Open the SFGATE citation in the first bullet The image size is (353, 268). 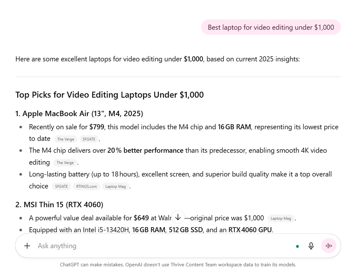point(89,139)
